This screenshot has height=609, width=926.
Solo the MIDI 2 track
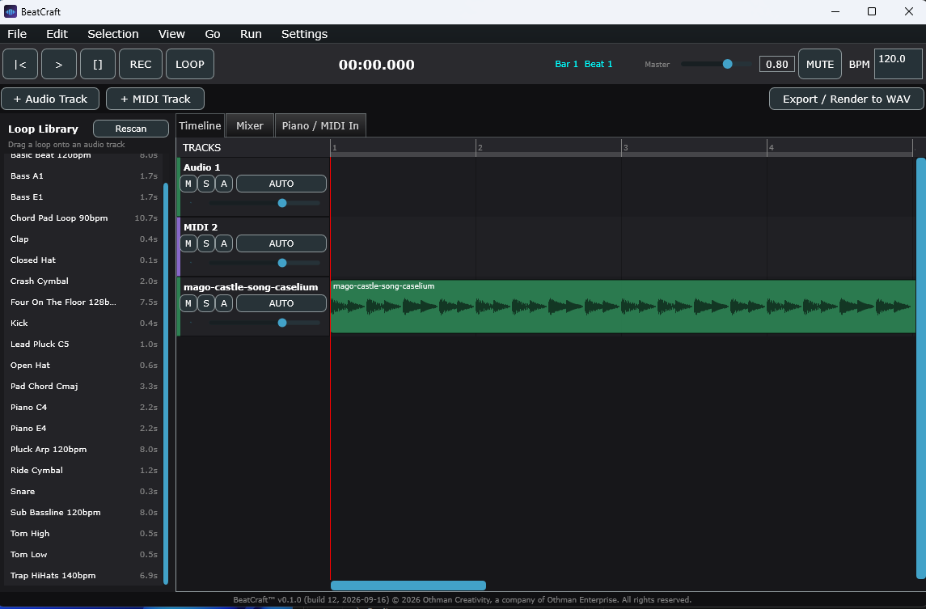[205, 243]
